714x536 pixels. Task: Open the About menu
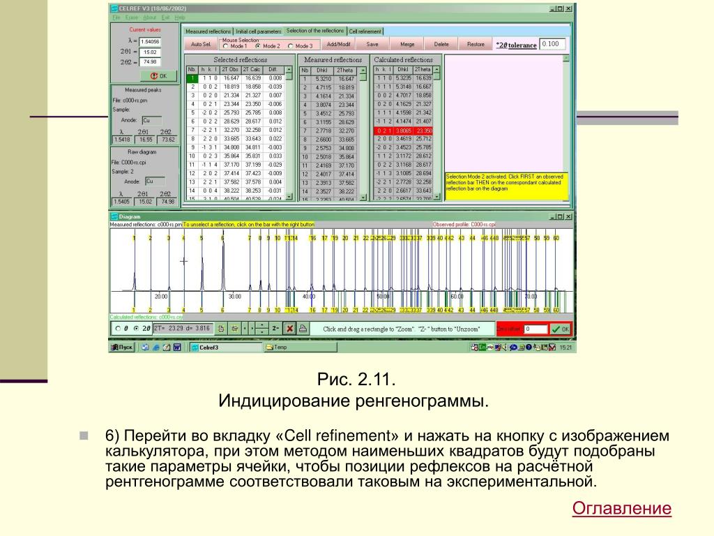point(149,17)
